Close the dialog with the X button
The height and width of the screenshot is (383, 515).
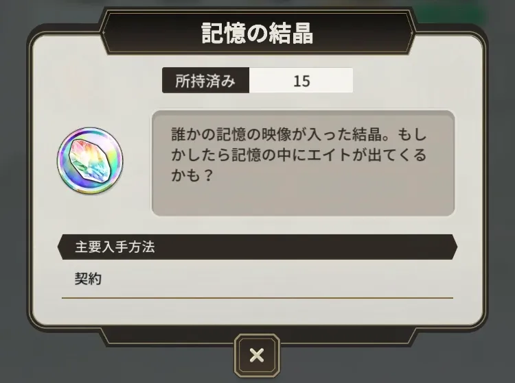point(257,356)
